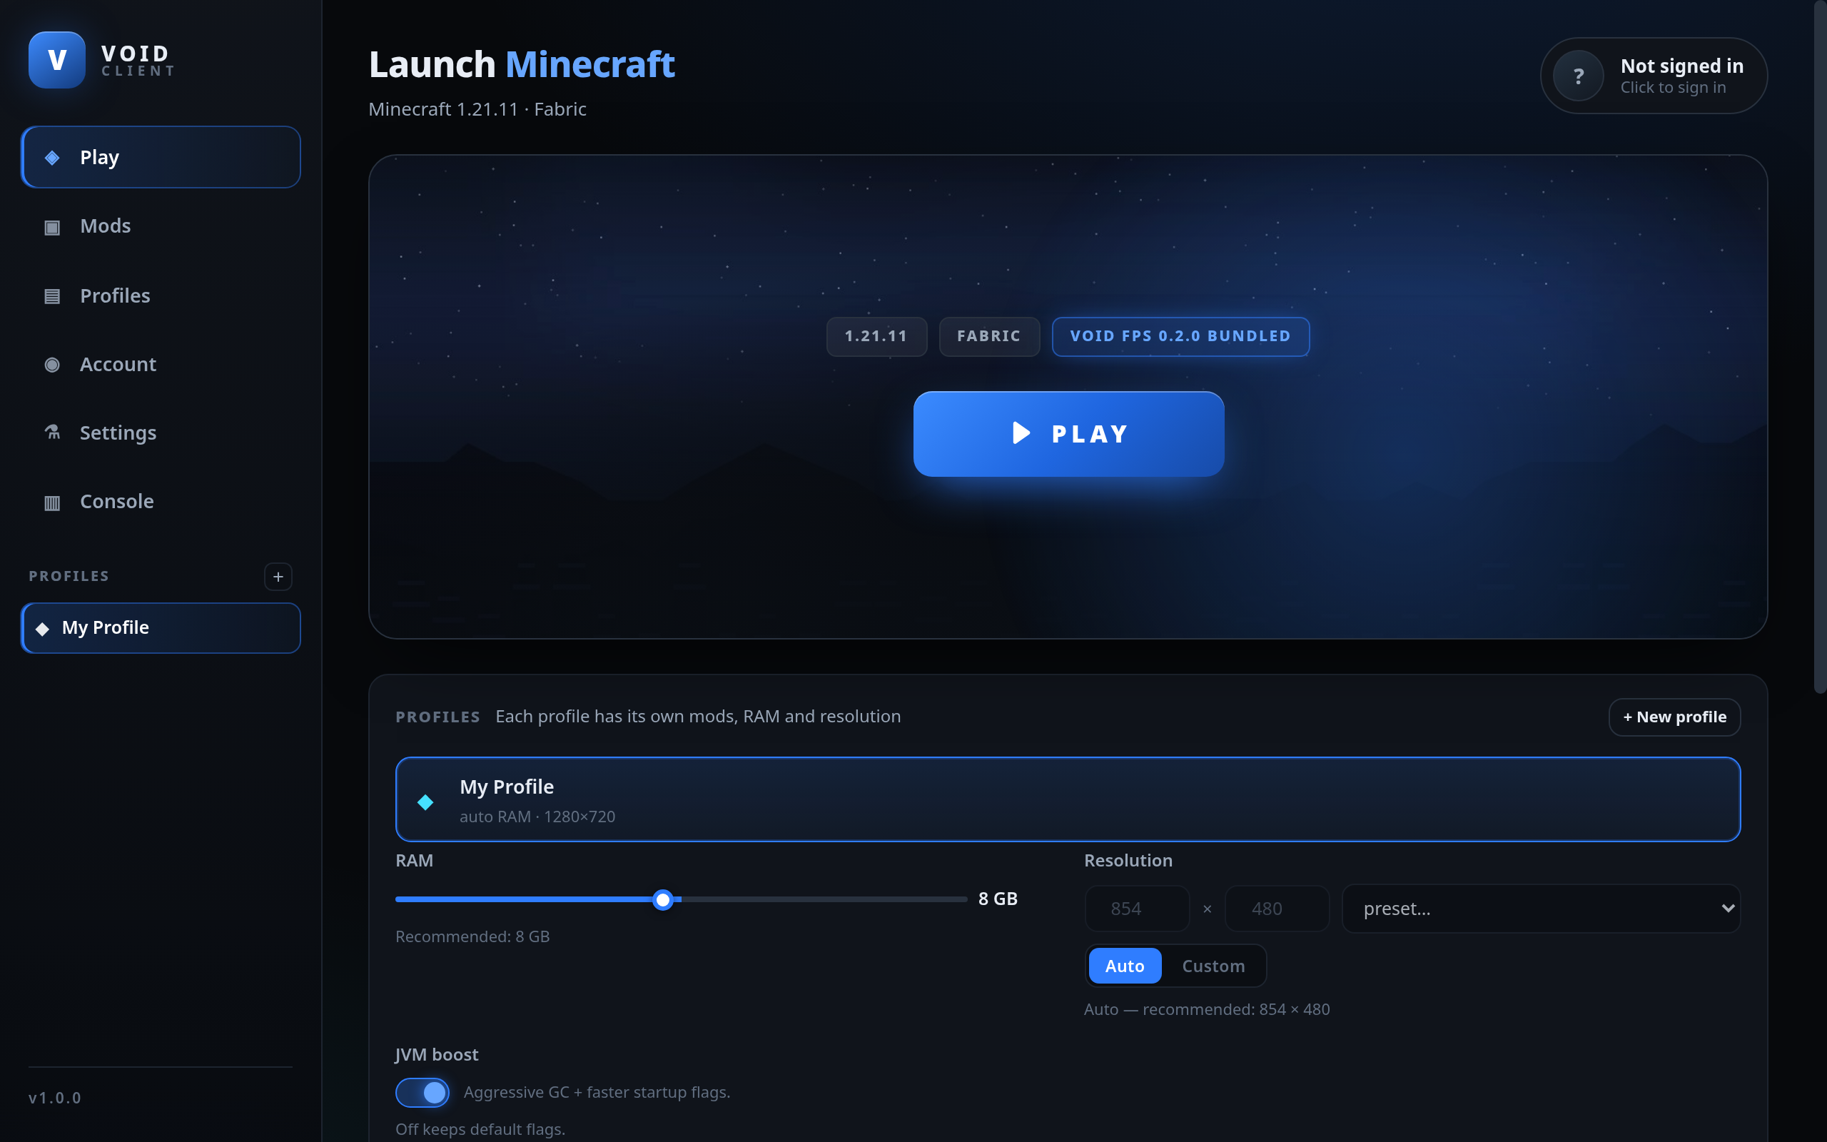
Task: Click the resolution width field 854
Action: click(1137, 909)
